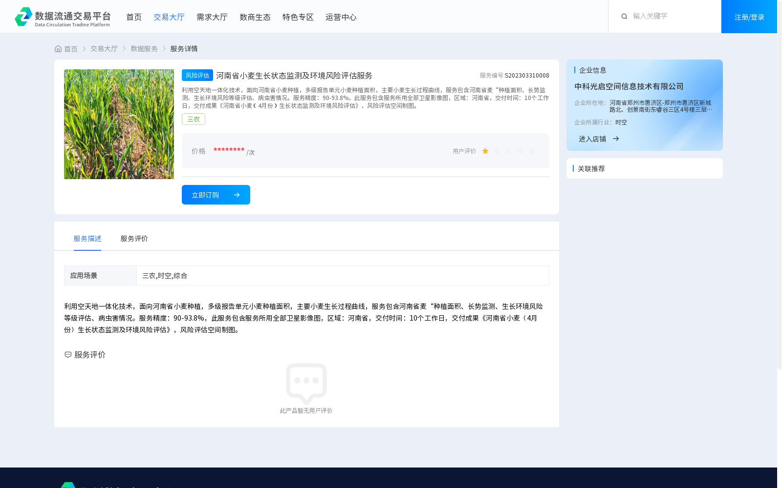Click the service title 河南省小麦生长状态监测及环境风险评估服务

point(294,76)
